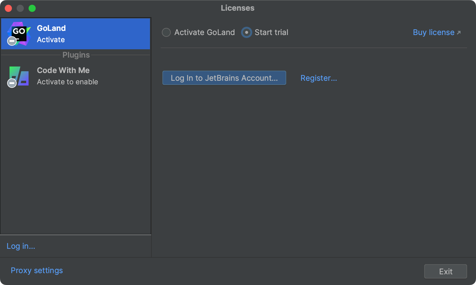Click the Plugins section header
Viewport: 476px width, 285px height.
coord(76,55)
